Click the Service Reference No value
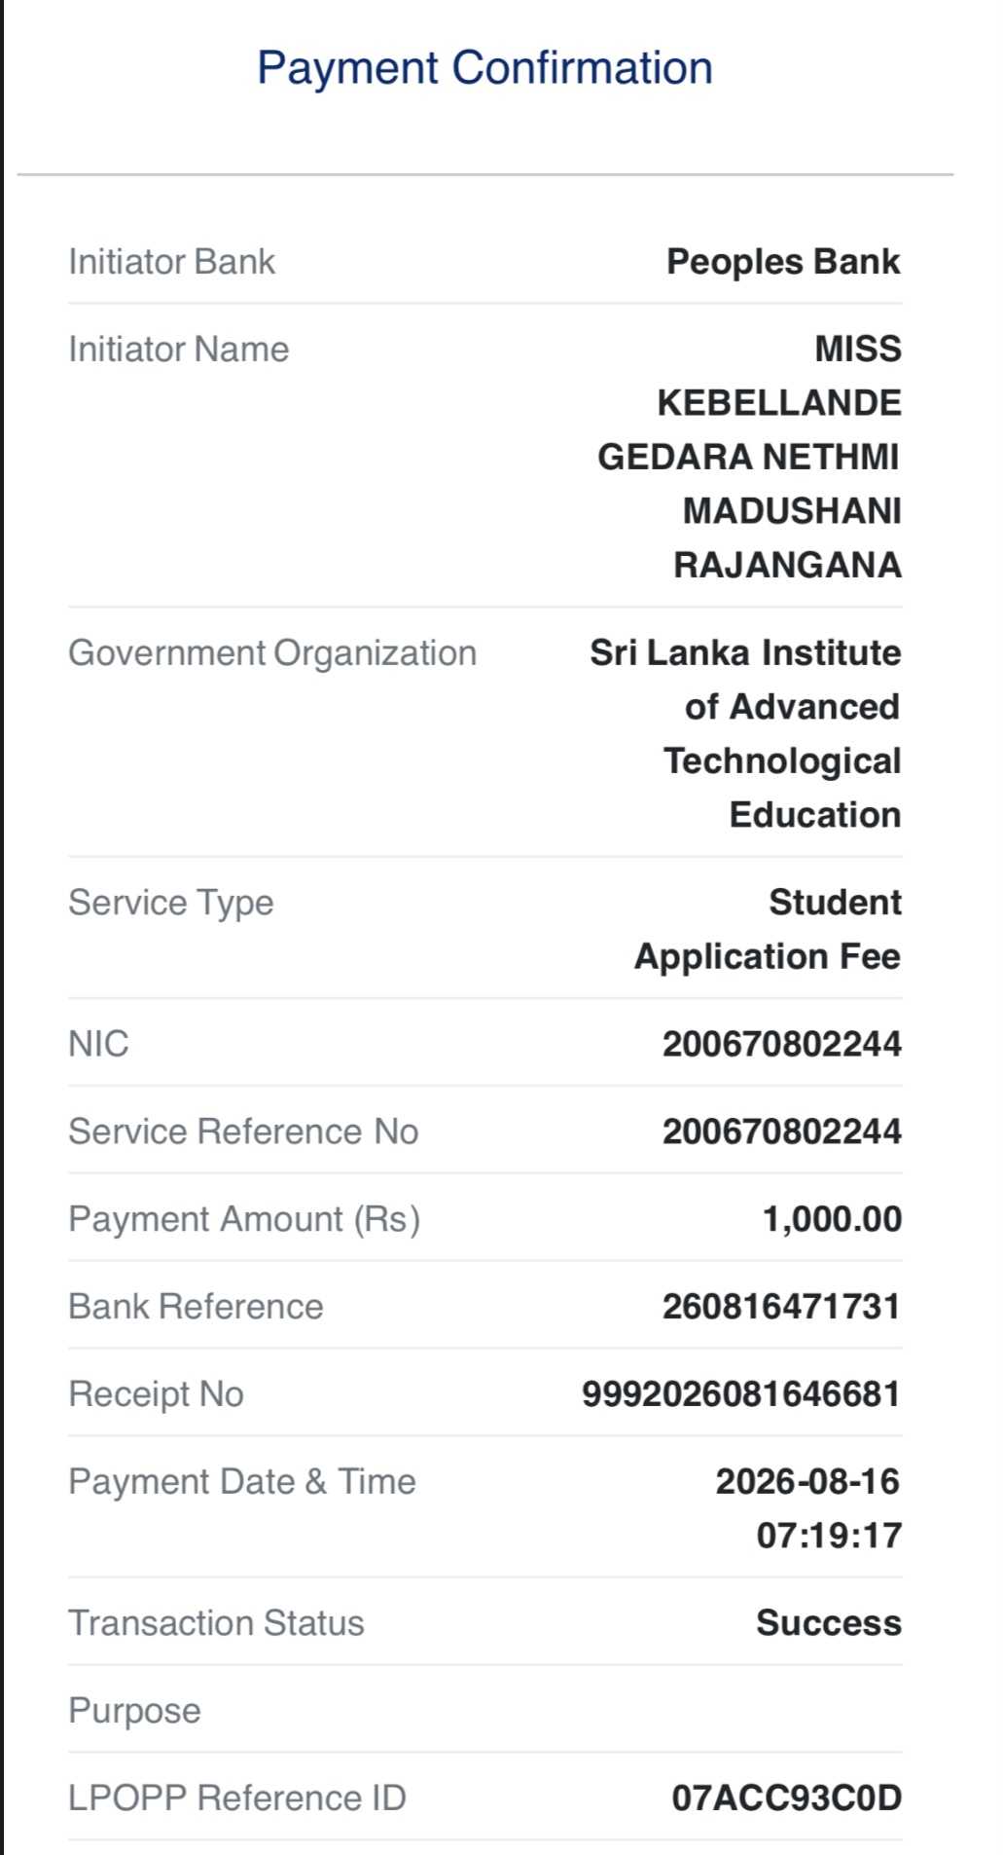1003x1855 pixels. [x=782, y=1132]
